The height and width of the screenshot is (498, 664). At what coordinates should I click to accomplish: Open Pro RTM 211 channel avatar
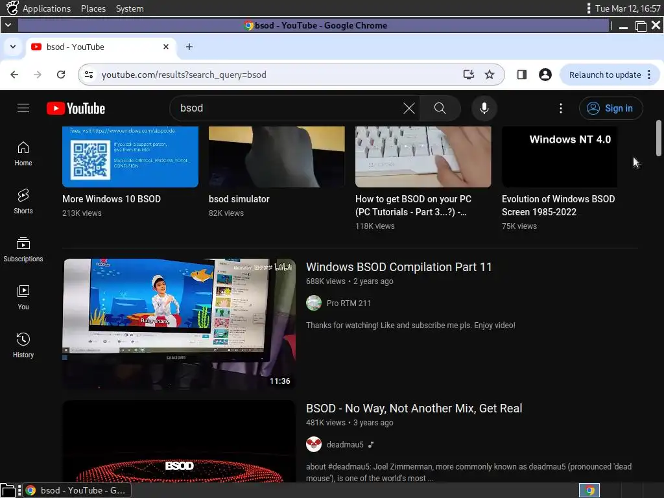coord(314,303)
